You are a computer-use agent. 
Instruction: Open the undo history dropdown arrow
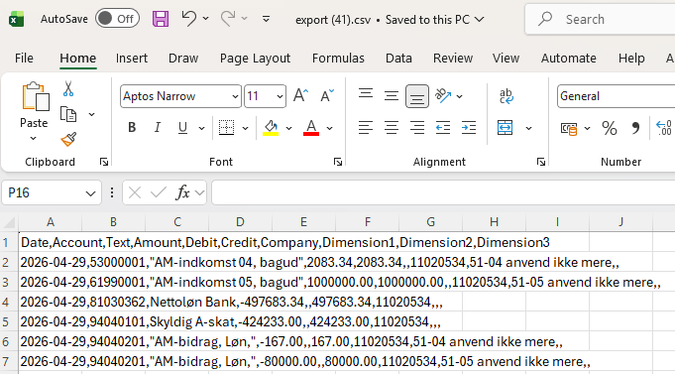pyautogui.click(x=206, y=19)
